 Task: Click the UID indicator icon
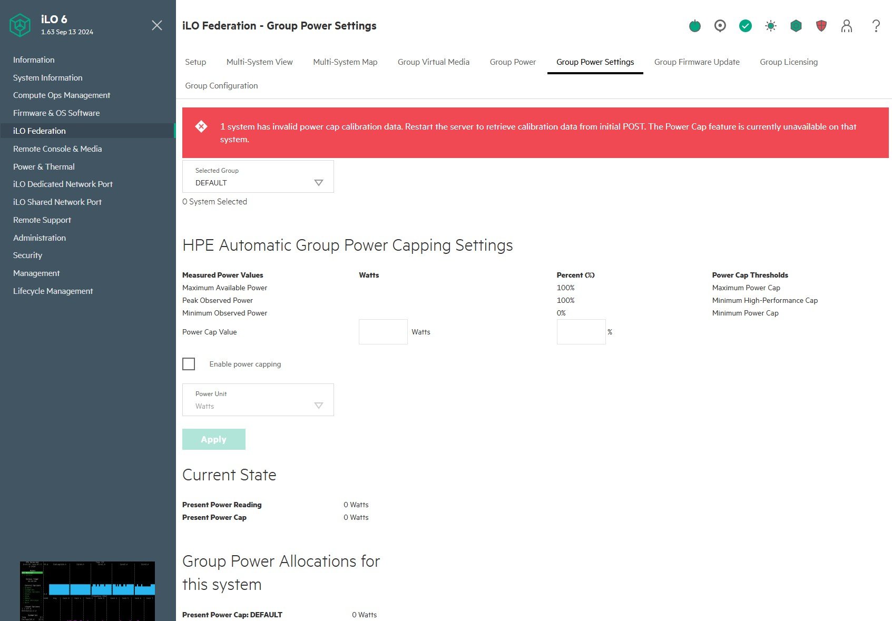coord(720,26)
